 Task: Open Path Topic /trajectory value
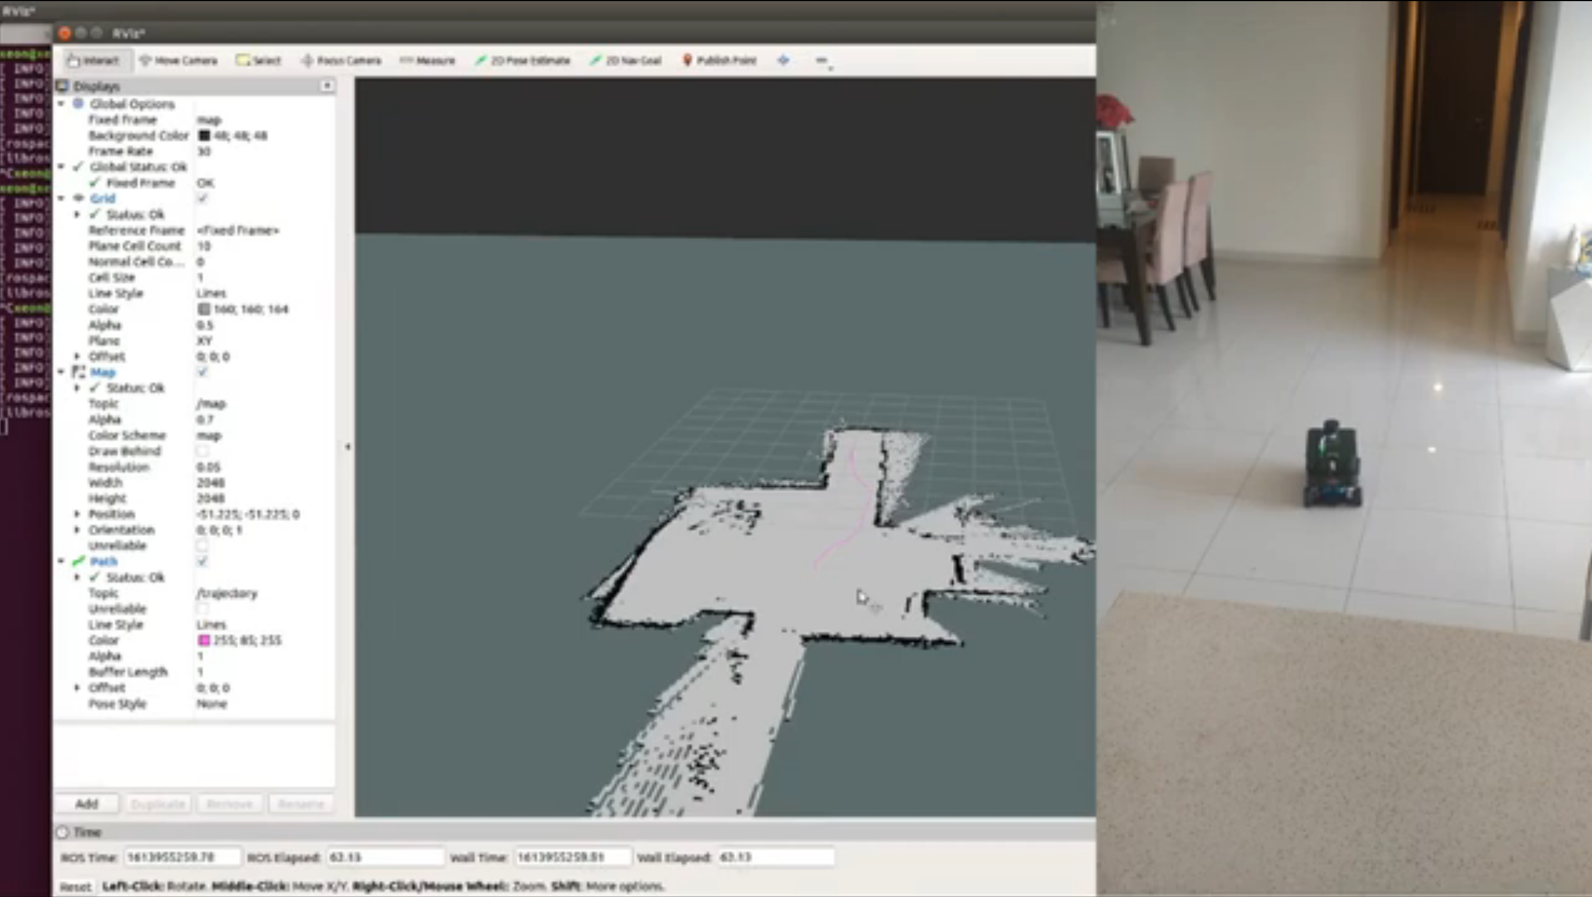pyautogui.click(x=226, y=593)
